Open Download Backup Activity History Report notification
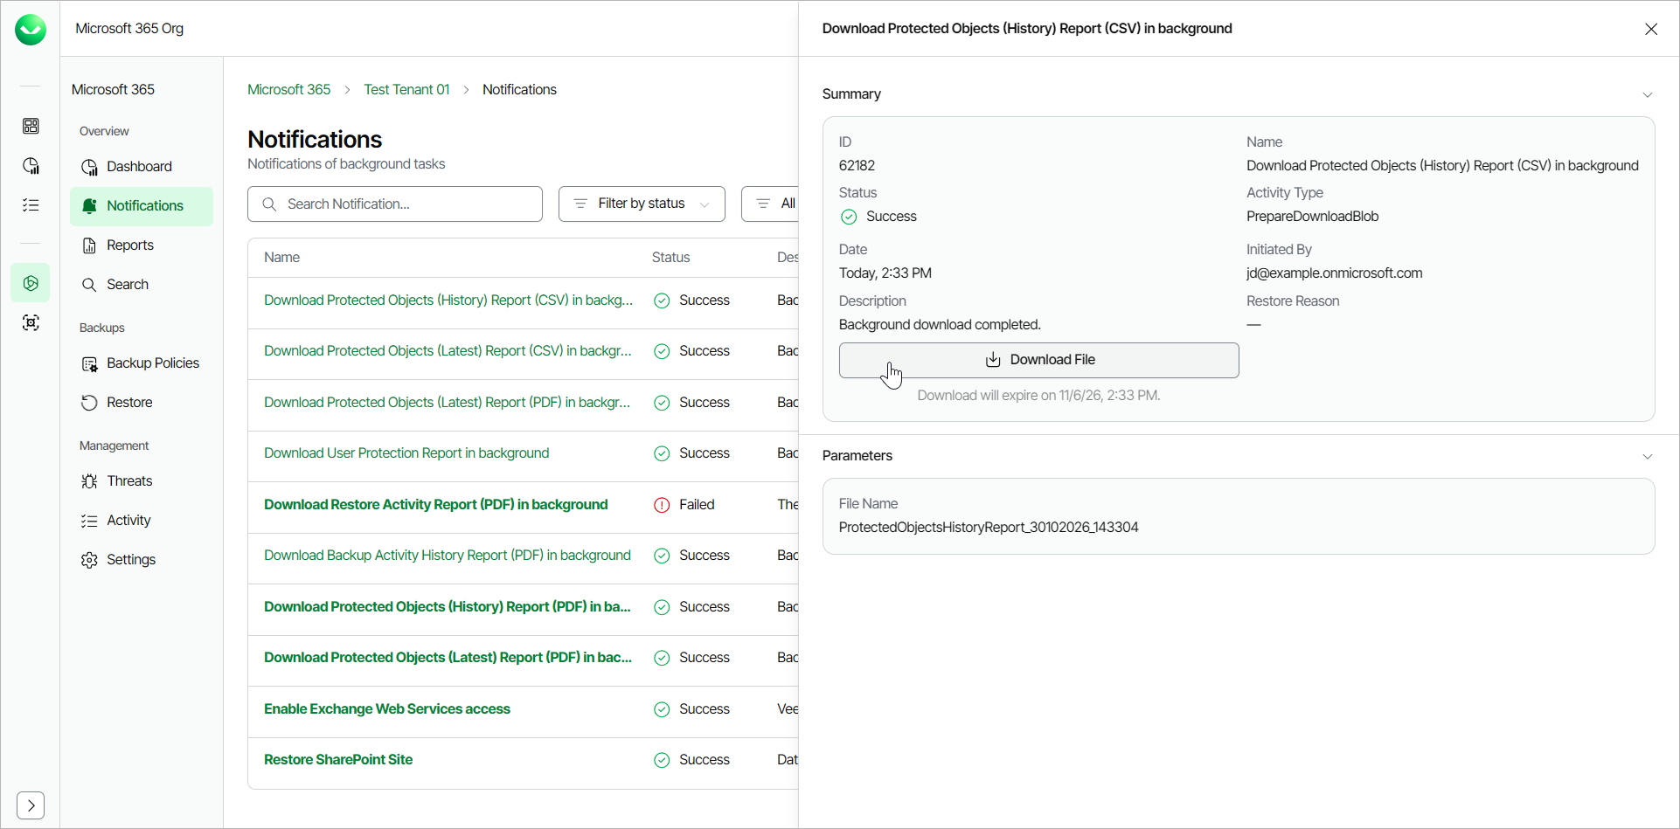Screen dimensions: 1680x829 pyautogui.click(x=447, y=556)
